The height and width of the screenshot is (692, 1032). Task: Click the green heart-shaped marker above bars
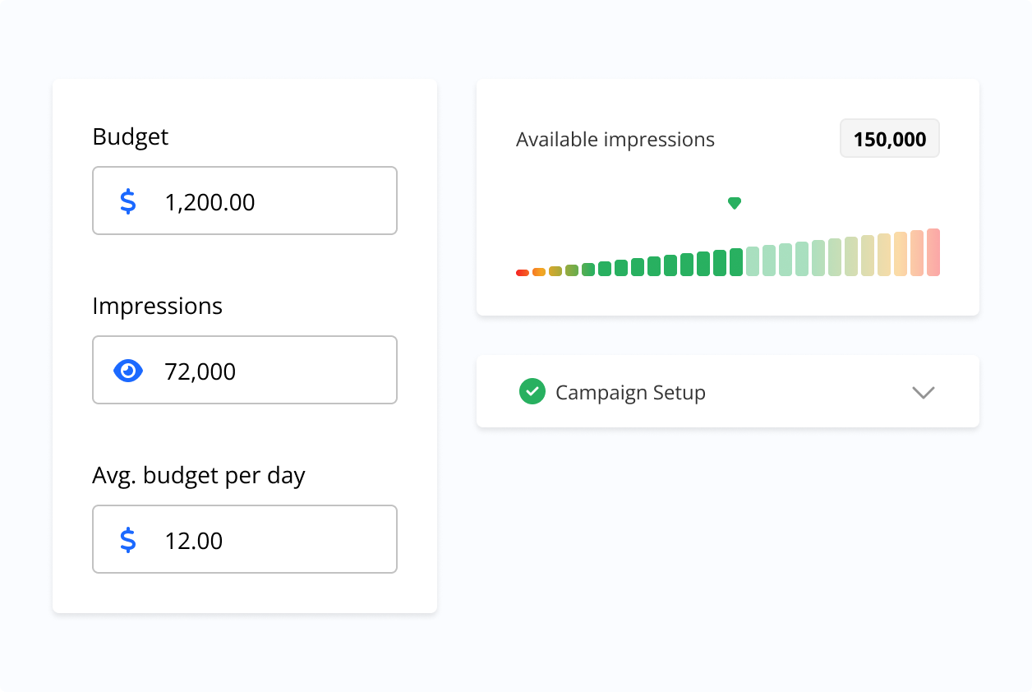click(x=735, y=203)
